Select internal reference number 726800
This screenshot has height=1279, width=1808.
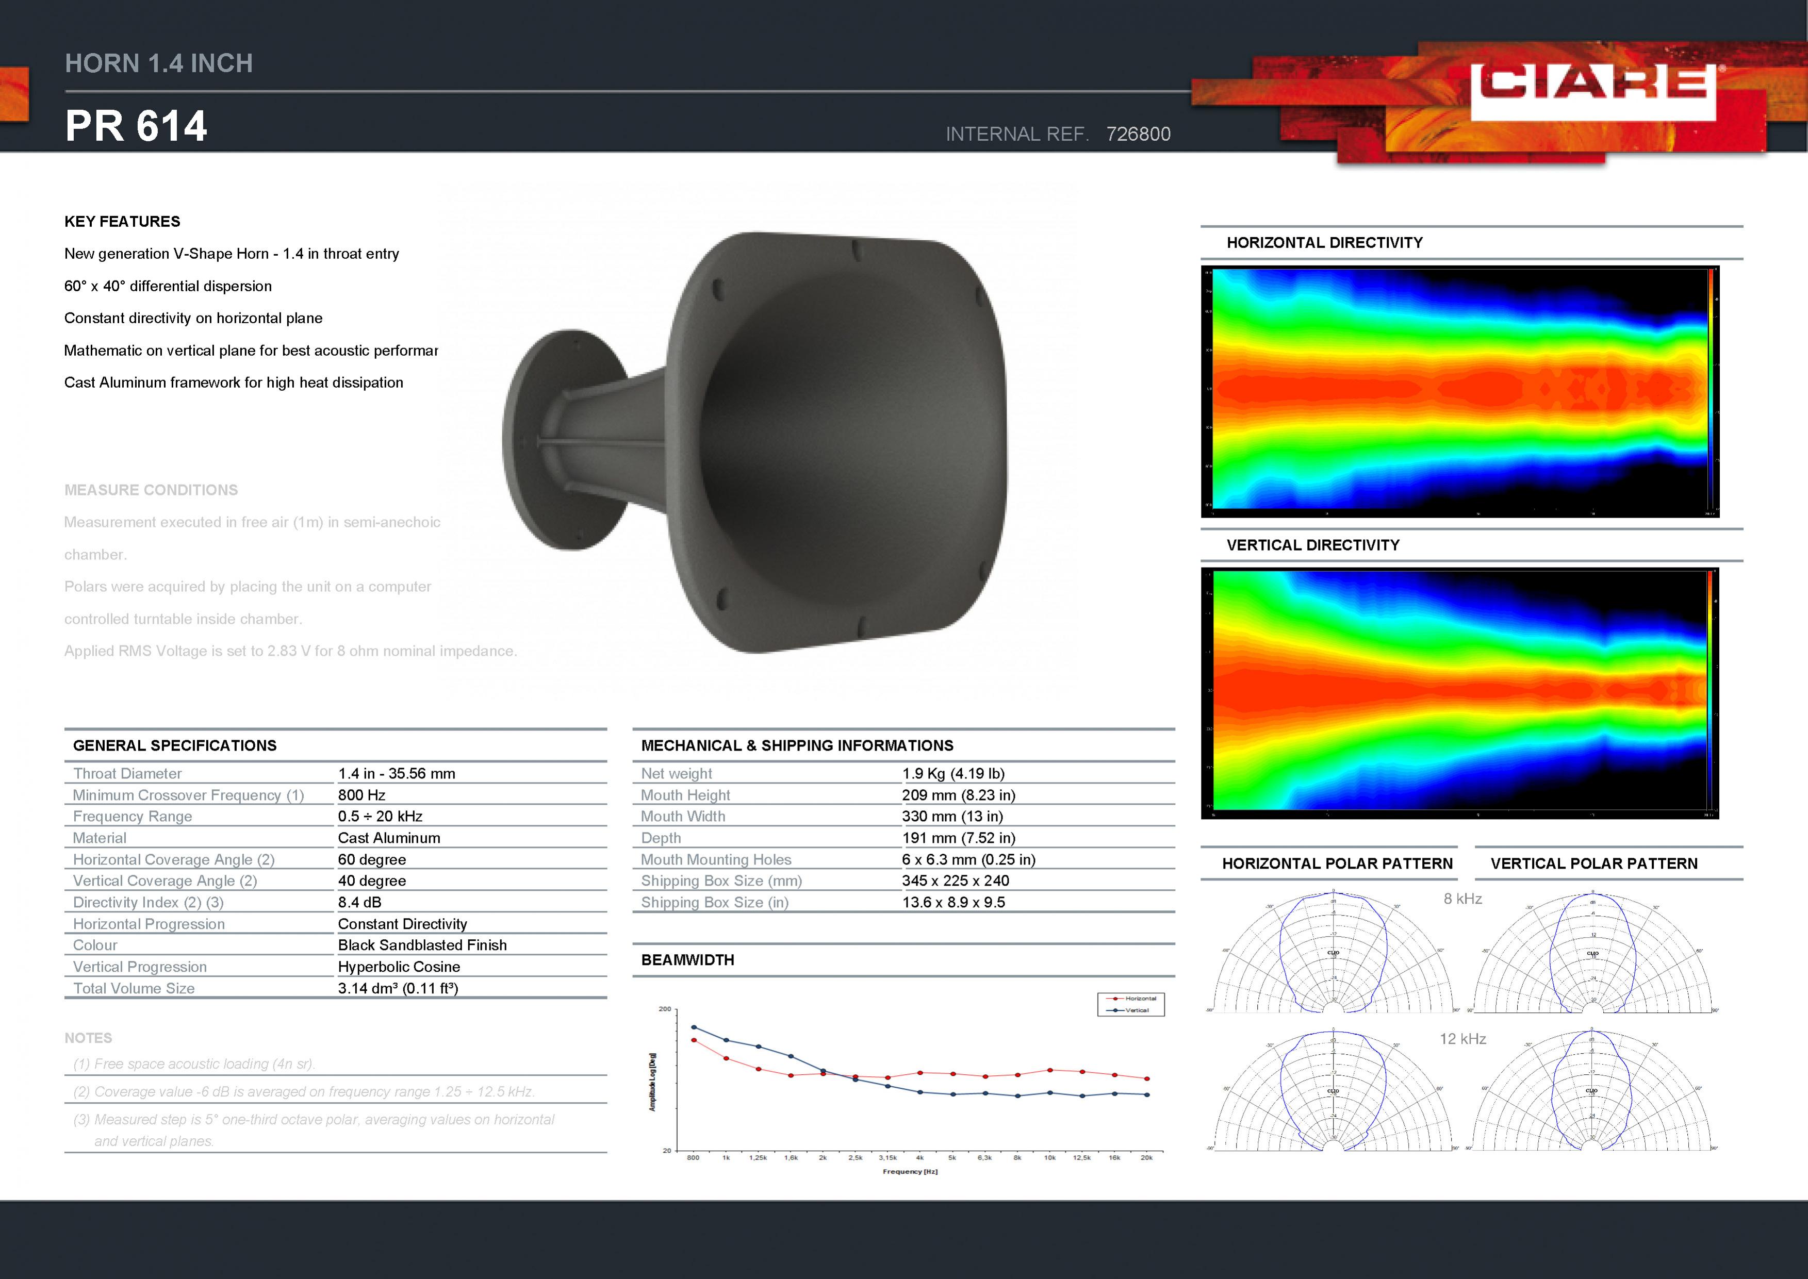pos(1138,134)
